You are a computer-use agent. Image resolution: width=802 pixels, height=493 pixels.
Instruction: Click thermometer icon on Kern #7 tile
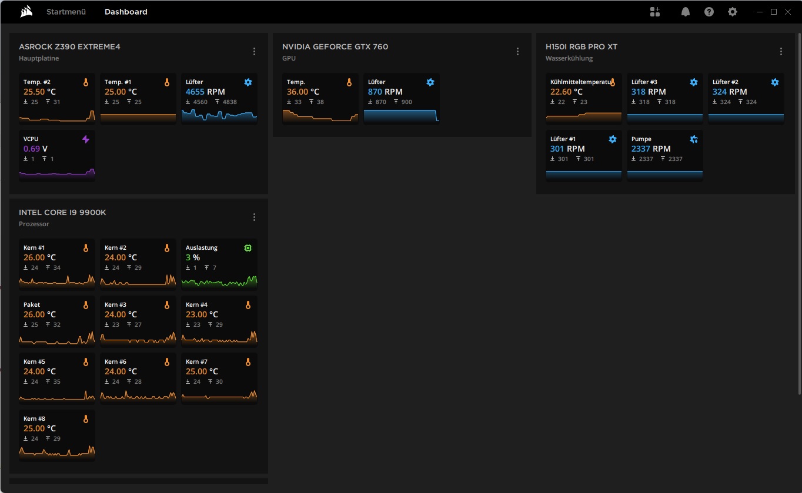point(248,363)
